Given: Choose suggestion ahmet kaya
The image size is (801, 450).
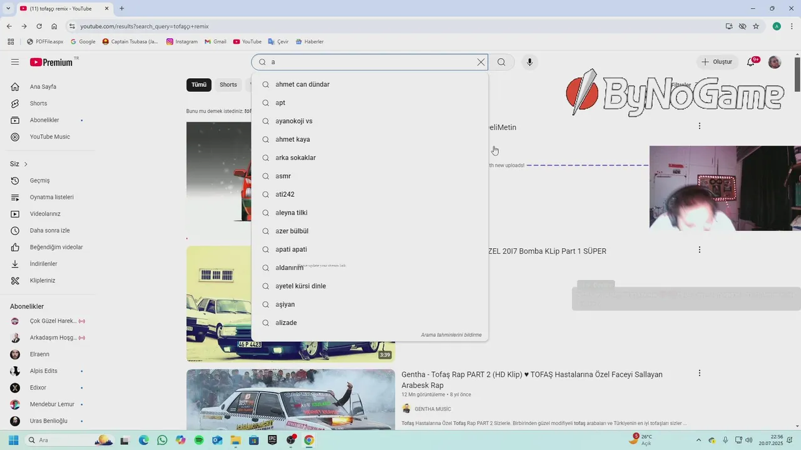Looking at the screenshot, I should click(x=370, y=139).
